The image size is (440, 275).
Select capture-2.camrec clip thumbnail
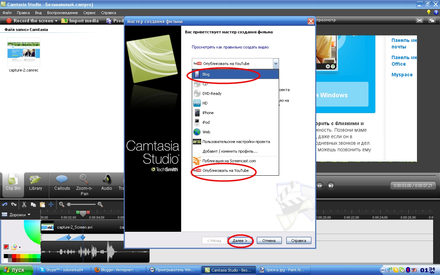[x=24, y=52]
